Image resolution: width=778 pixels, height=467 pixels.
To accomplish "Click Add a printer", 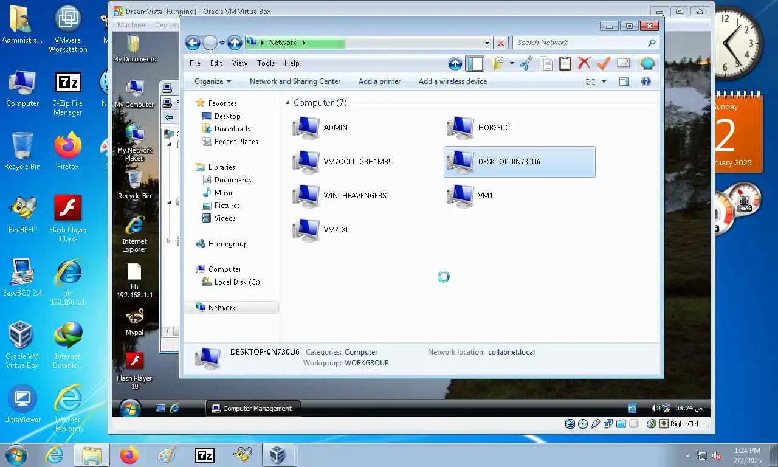I will click(379, 81).
